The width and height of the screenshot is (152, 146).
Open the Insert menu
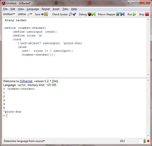tap(56, 9)
